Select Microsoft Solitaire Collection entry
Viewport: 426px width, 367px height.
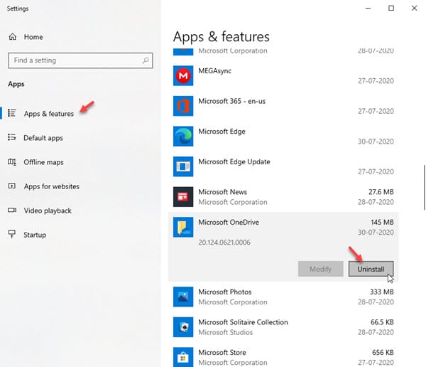[x=283, y=327]
